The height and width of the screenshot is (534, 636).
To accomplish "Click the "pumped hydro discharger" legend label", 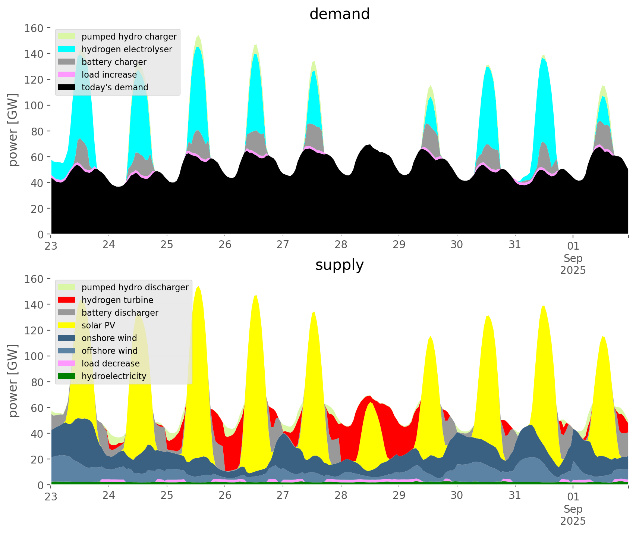I will coord(135,287).
